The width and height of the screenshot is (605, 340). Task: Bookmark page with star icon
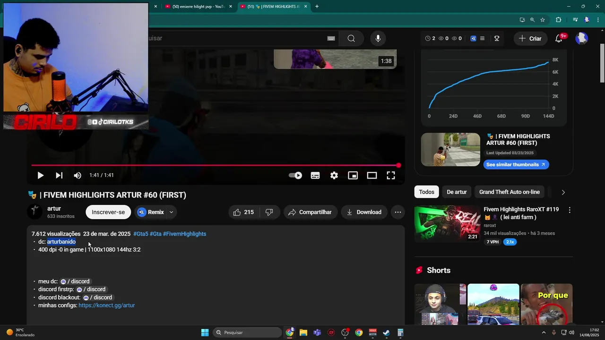click(x=543, y=20)
